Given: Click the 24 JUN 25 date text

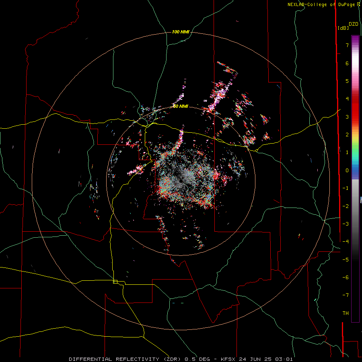Looking at the screenshot, I should pyautogui.click(x=256, y=359).
